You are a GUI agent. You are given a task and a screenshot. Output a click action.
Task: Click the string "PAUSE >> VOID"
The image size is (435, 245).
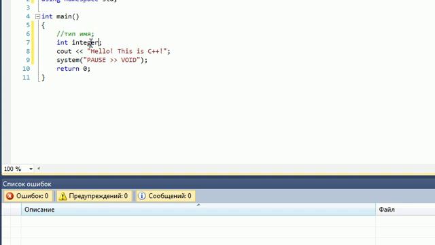pos(111,60)
